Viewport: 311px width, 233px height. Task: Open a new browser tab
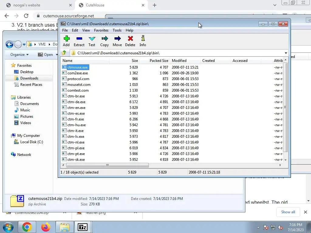click(x=155, y=5)
